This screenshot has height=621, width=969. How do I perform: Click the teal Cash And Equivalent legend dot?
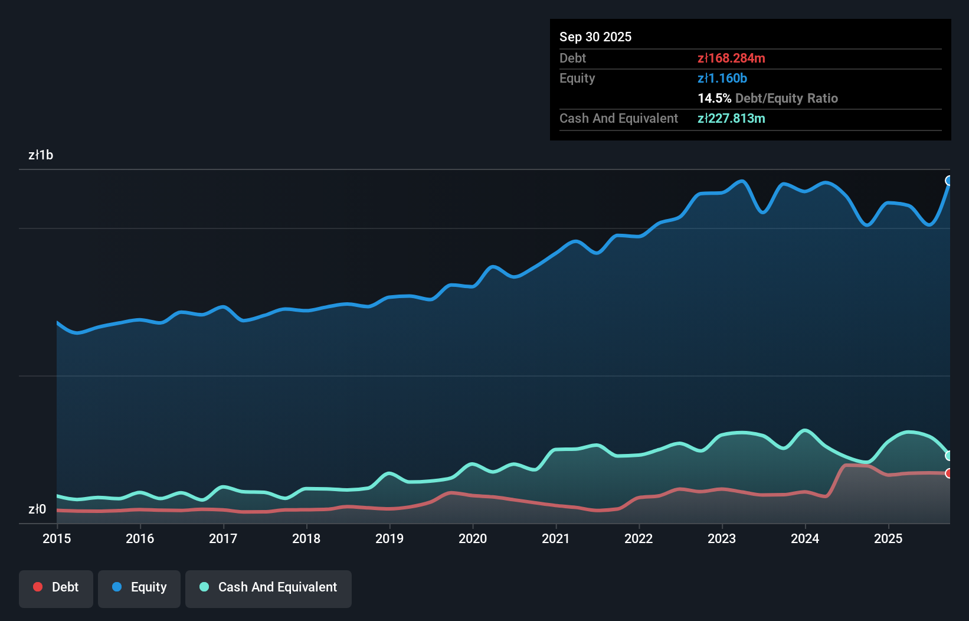click(x=204, y=586)
